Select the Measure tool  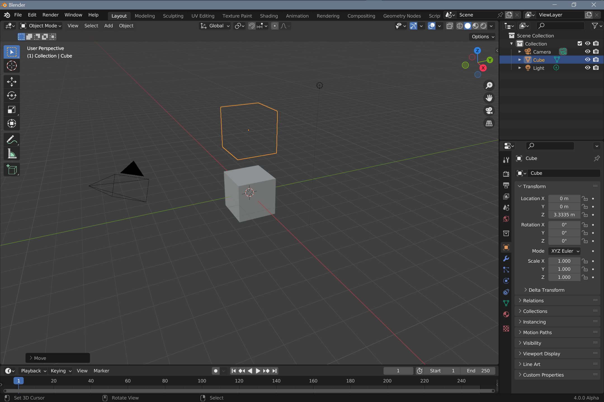[x=11, y=154]
